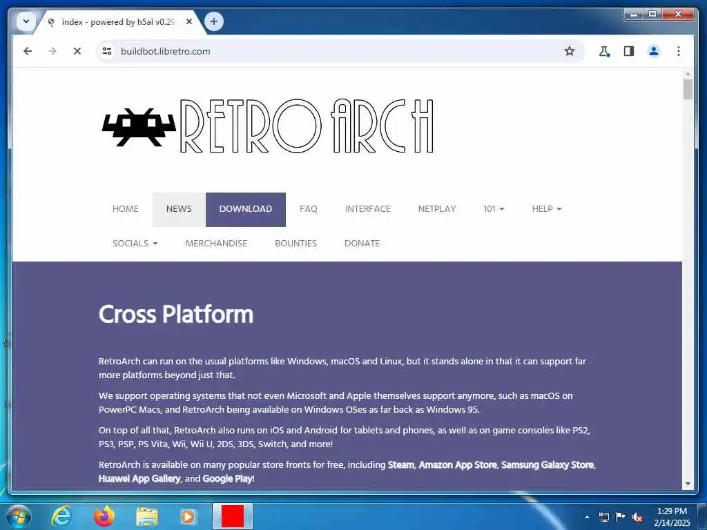Open the Chrome profile avatar
Viewport: 707px width, 530px height.
[654, 51]
